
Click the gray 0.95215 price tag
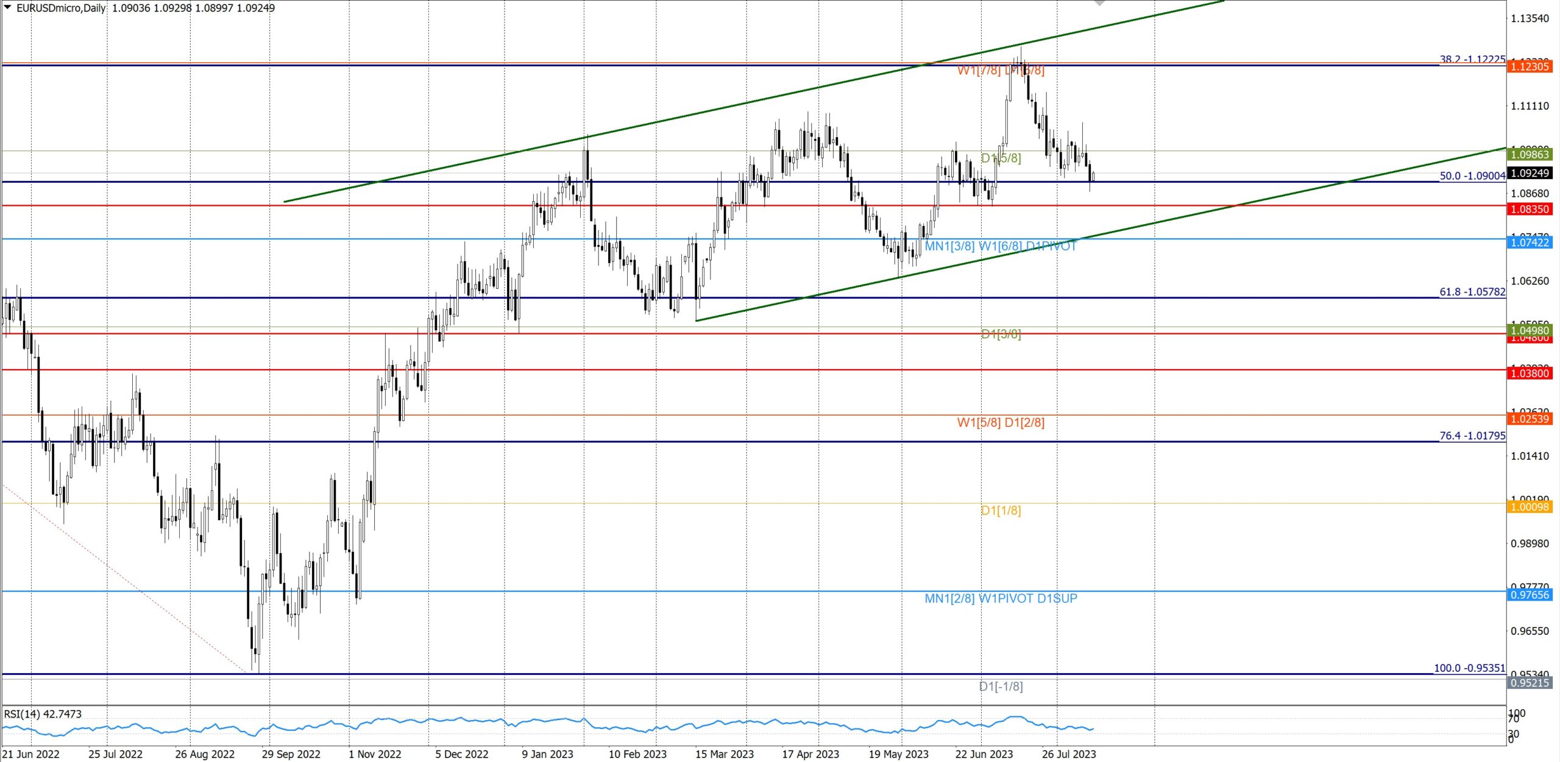(x=1530, y=683)
